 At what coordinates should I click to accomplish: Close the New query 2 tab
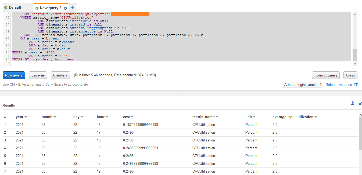[x=65, y=8]
